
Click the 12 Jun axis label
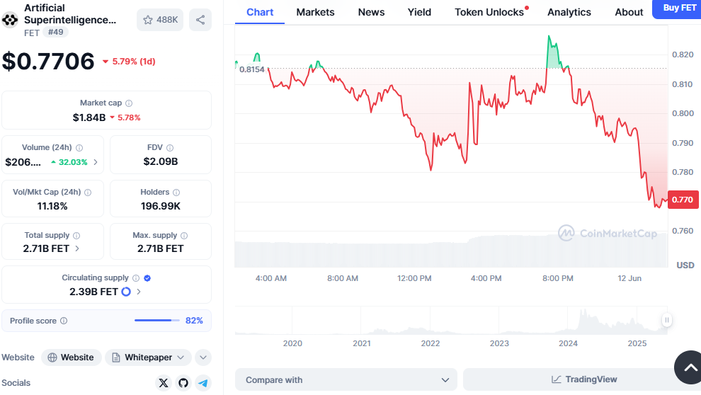click(x=629, y=278)
